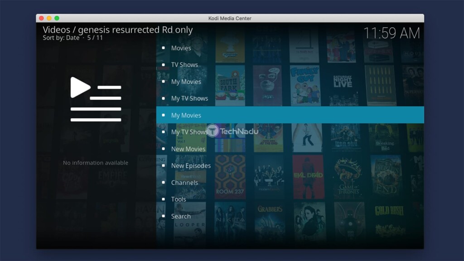The image size is (464, 261).
Task: Click the Kodi Media Center window title
Action: (x=230, y=18)
